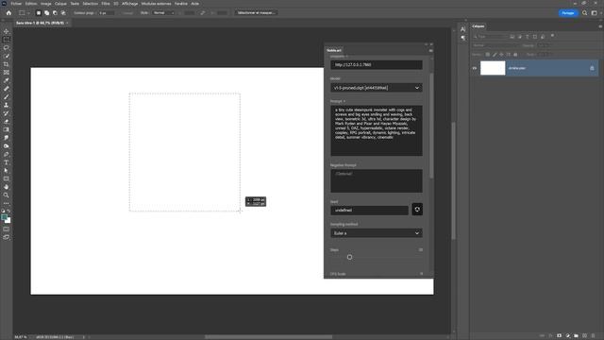
Task: Open the Affichage menu
Action: click(130, 4)
